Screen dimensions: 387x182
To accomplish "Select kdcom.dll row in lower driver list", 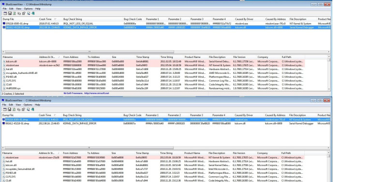I will 153,165.
